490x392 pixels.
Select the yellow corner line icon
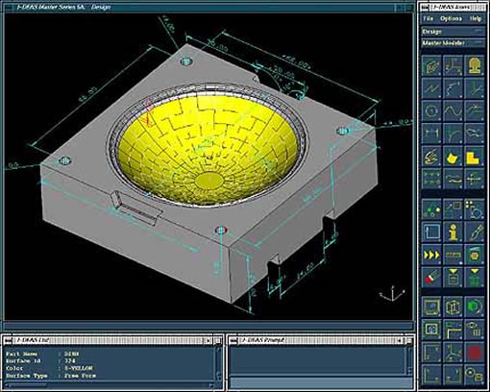(x=453, y=330)
